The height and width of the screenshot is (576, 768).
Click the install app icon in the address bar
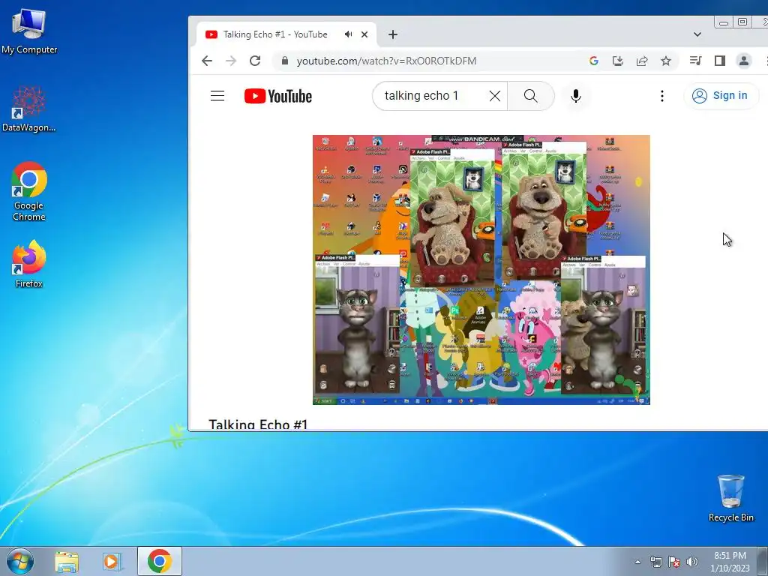click(x=618, y=61)
